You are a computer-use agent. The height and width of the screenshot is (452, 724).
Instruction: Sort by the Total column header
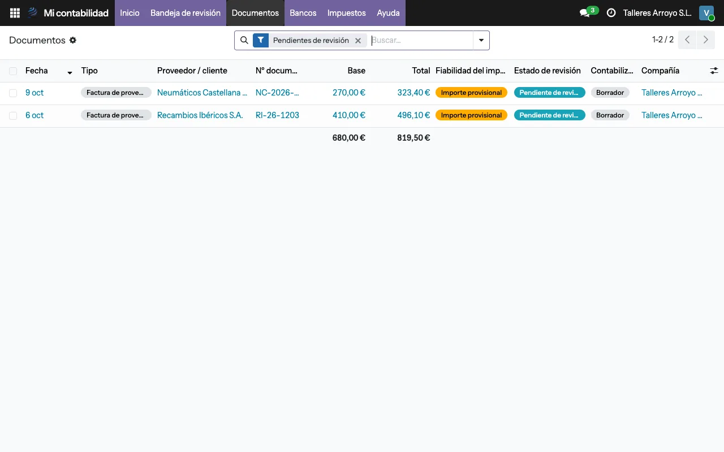point(421,71)
